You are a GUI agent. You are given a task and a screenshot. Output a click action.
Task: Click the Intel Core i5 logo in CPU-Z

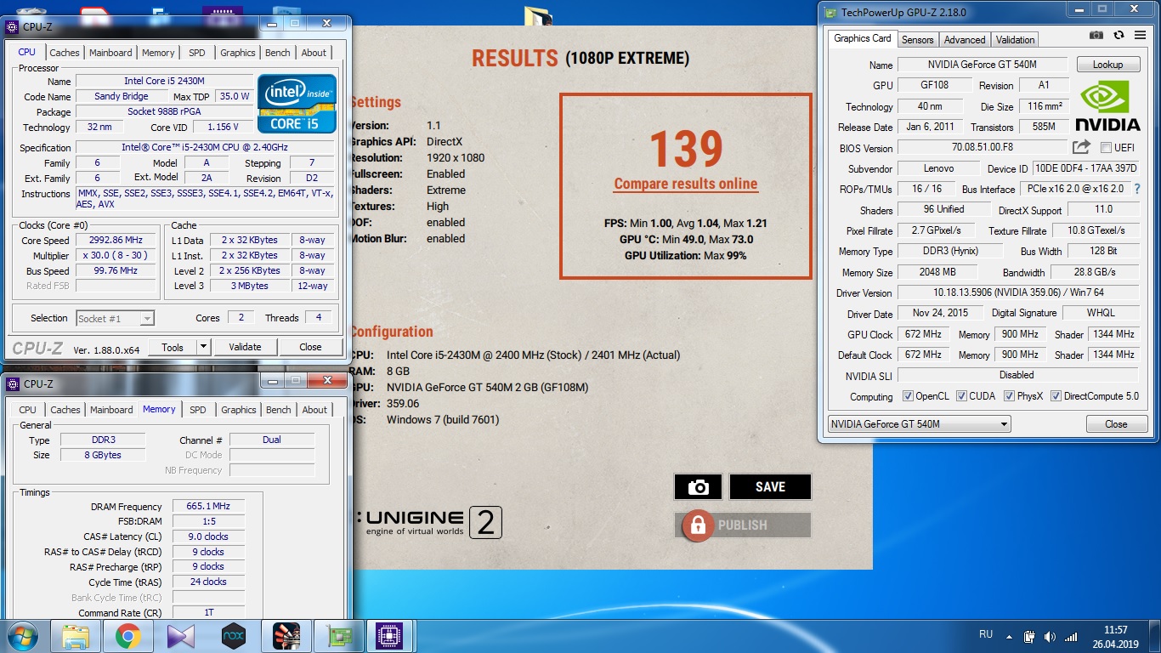[297, 104]
